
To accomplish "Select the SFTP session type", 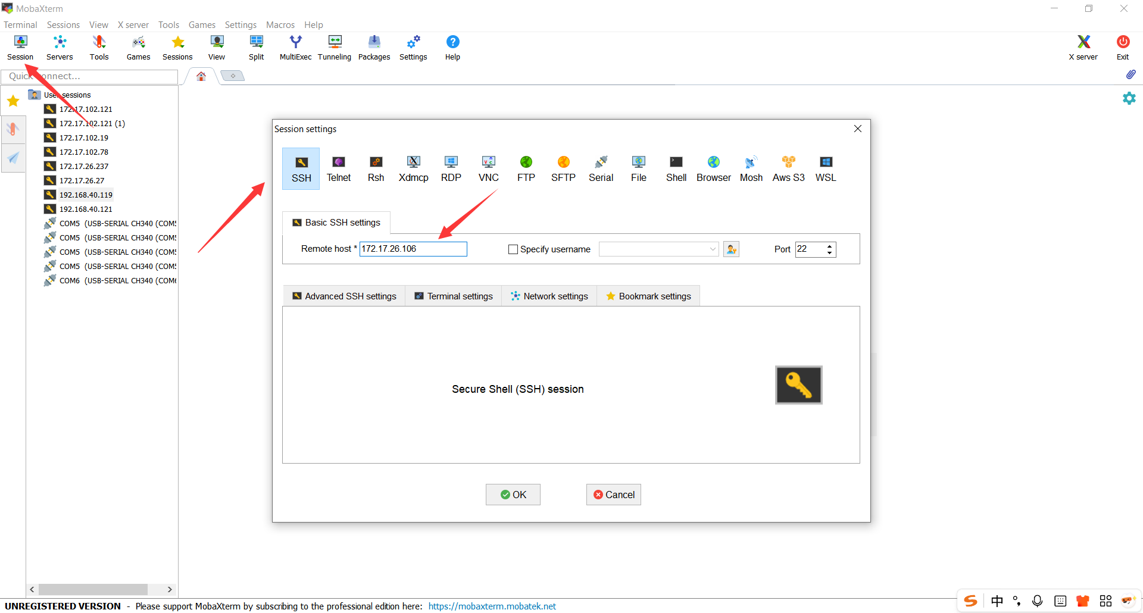I will (x=563, y=169).
